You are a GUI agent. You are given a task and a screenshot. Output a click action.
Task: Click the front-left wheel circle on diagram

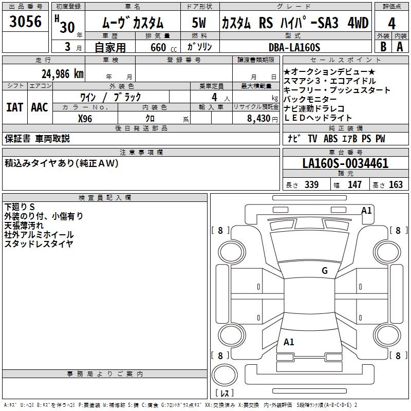click(x=232, y=252)
